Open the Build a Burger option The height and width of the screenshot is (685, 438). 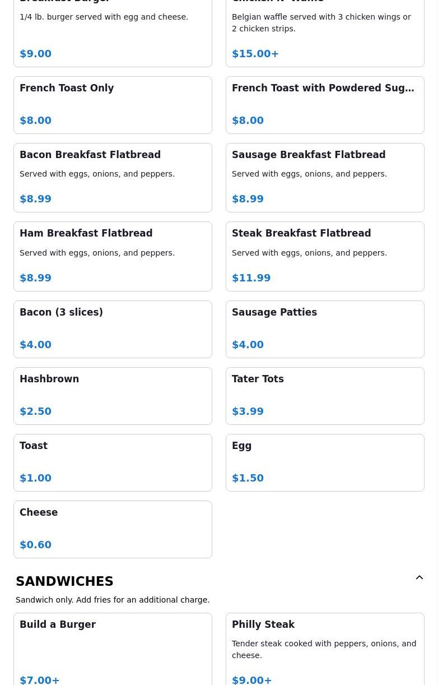pyautogui.click(x=113, y=650)
